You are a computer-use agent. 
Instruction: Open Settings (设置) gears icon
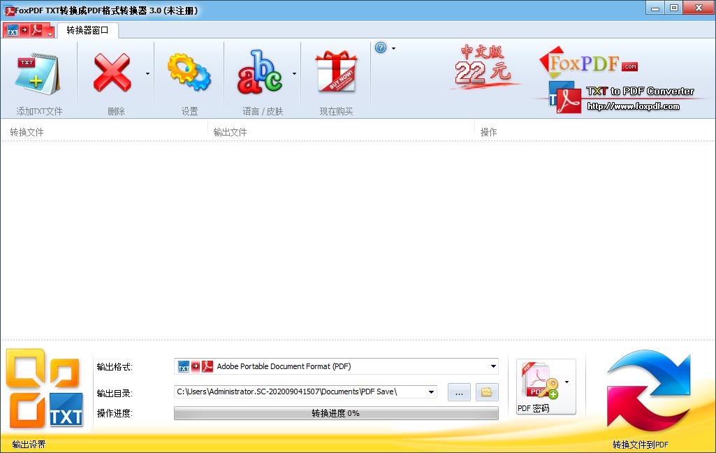pos(189,72)
